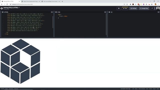Close the view-source tab
This screenshot has width=160, height=90.
pos(59,1)
